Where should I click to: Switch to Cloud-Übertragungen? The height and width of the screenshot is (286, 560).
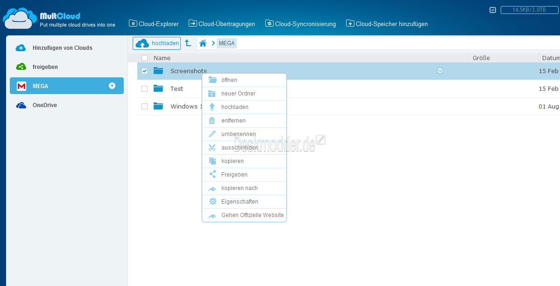click(x=222, y=24)
